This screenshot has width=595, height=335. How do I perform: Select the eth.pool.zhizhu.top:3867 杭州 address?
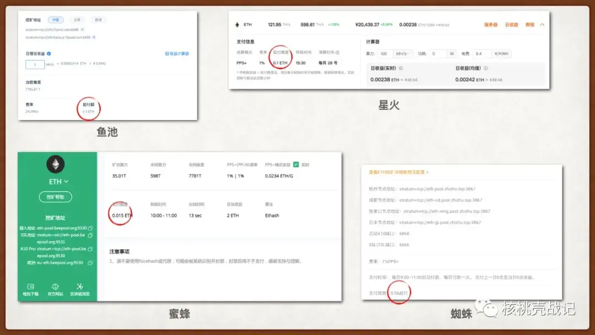click(x=437, y=189)
